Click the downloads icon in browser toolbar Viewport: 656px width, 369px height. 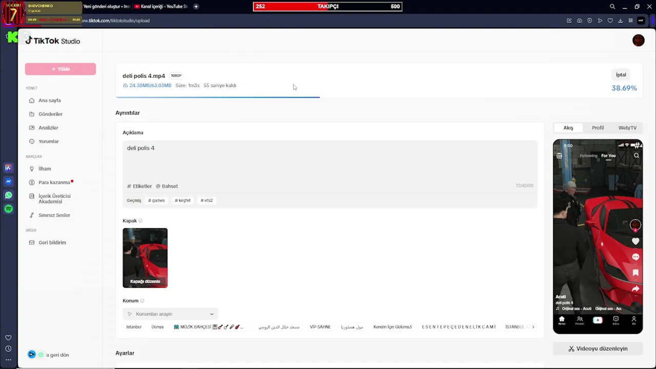(x=620, y=20)
